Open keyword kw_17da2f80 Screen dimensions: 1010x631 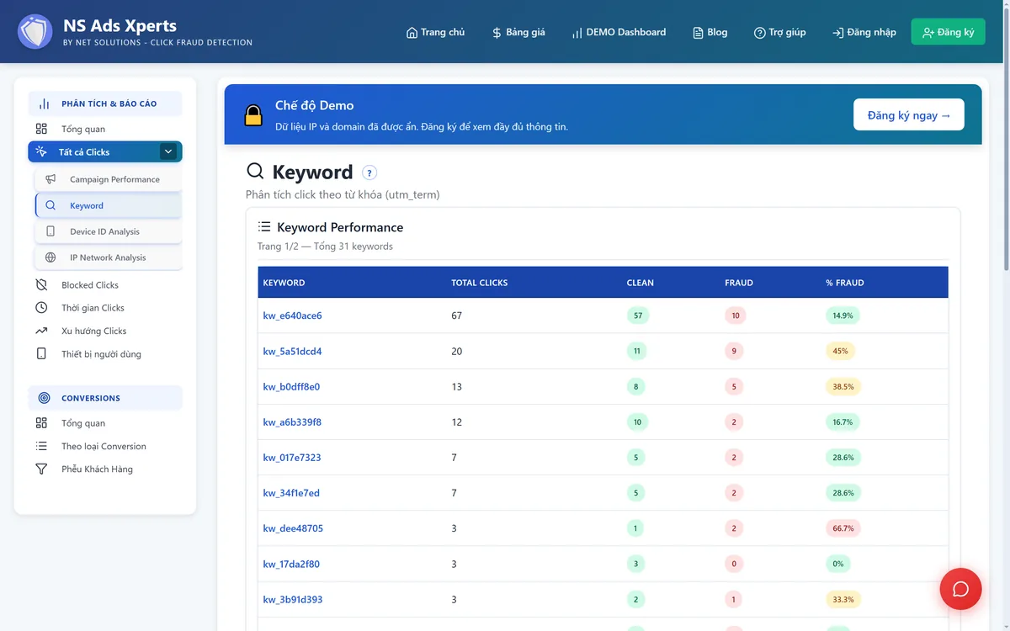[x=291, y=564]
